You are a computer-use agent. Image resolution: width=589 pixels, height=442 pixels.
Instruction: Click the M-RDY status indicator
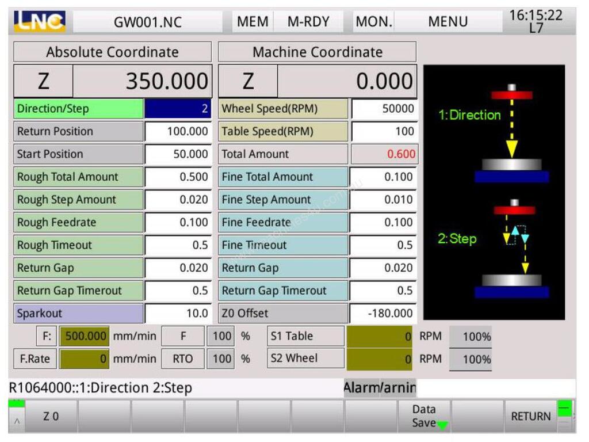pyautogui.click(x=309, y=22)
